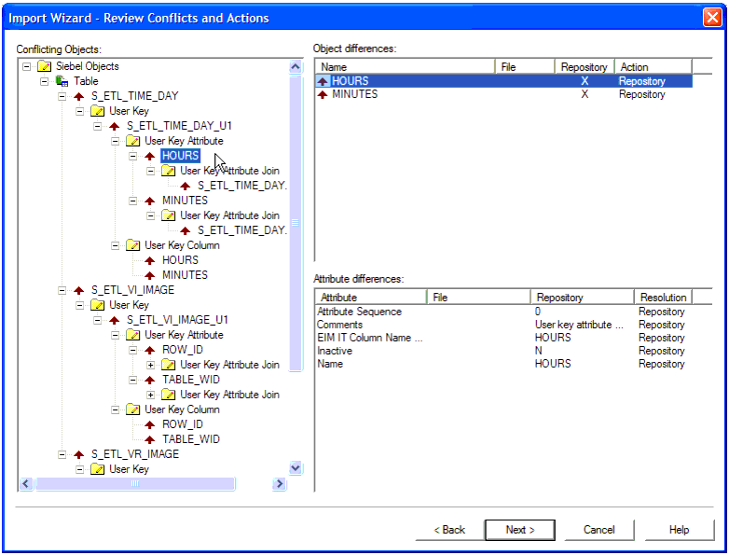Click folder icon of User Key under S_ETL_VR_IMAGE
729x555 pixels.
97,469
